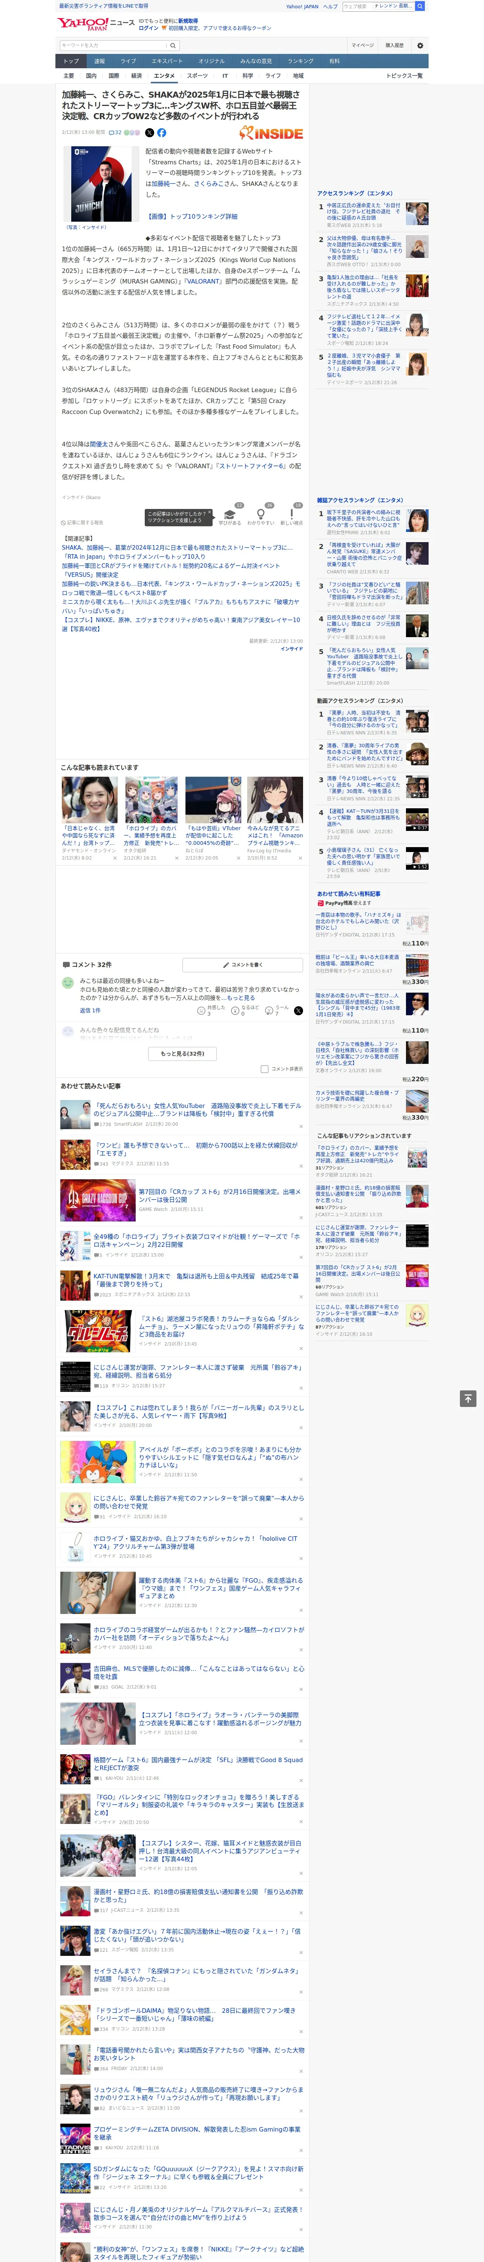
Task: Click the マイページ button
Action: coord(362,46)
